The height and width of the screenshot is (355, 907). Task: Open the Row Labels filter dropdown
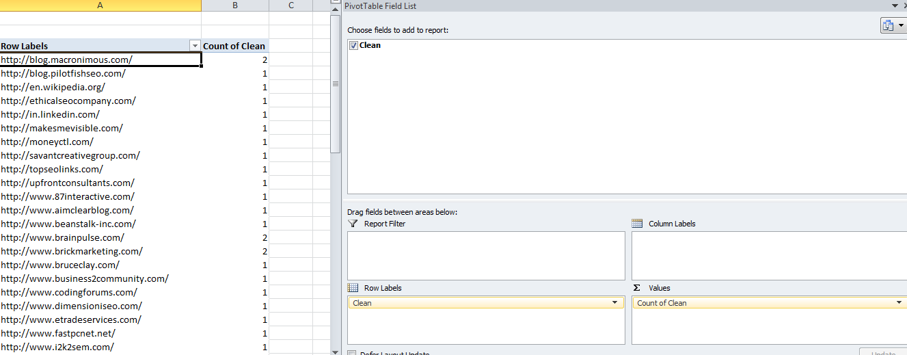194,46
